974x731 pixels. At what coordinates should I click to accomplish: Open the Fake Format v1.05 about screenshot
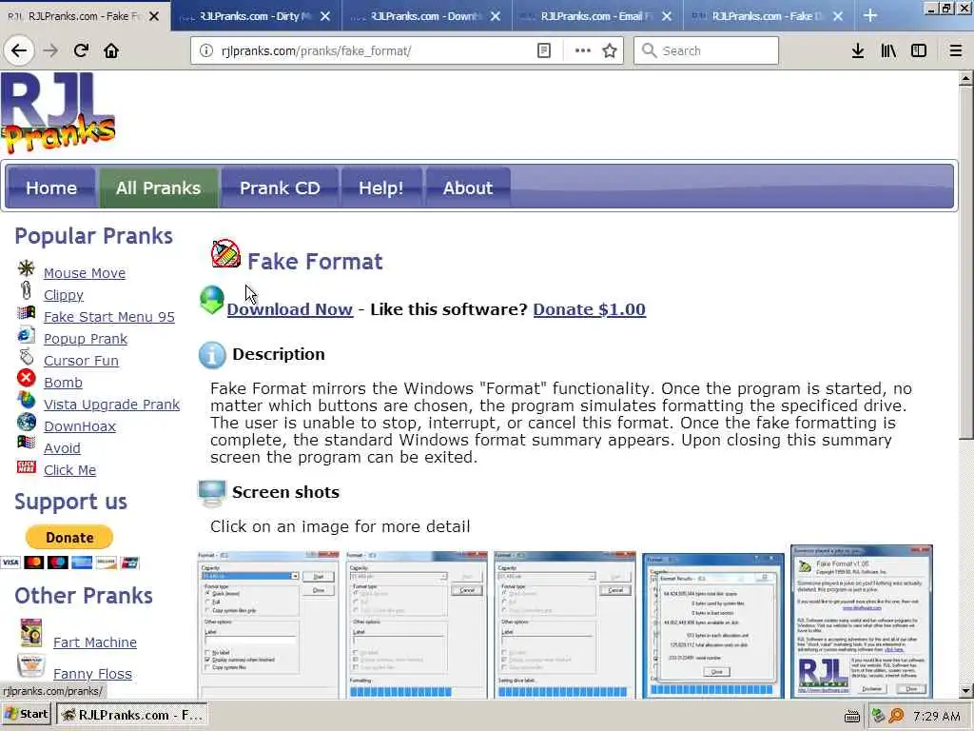coord(862,621)
